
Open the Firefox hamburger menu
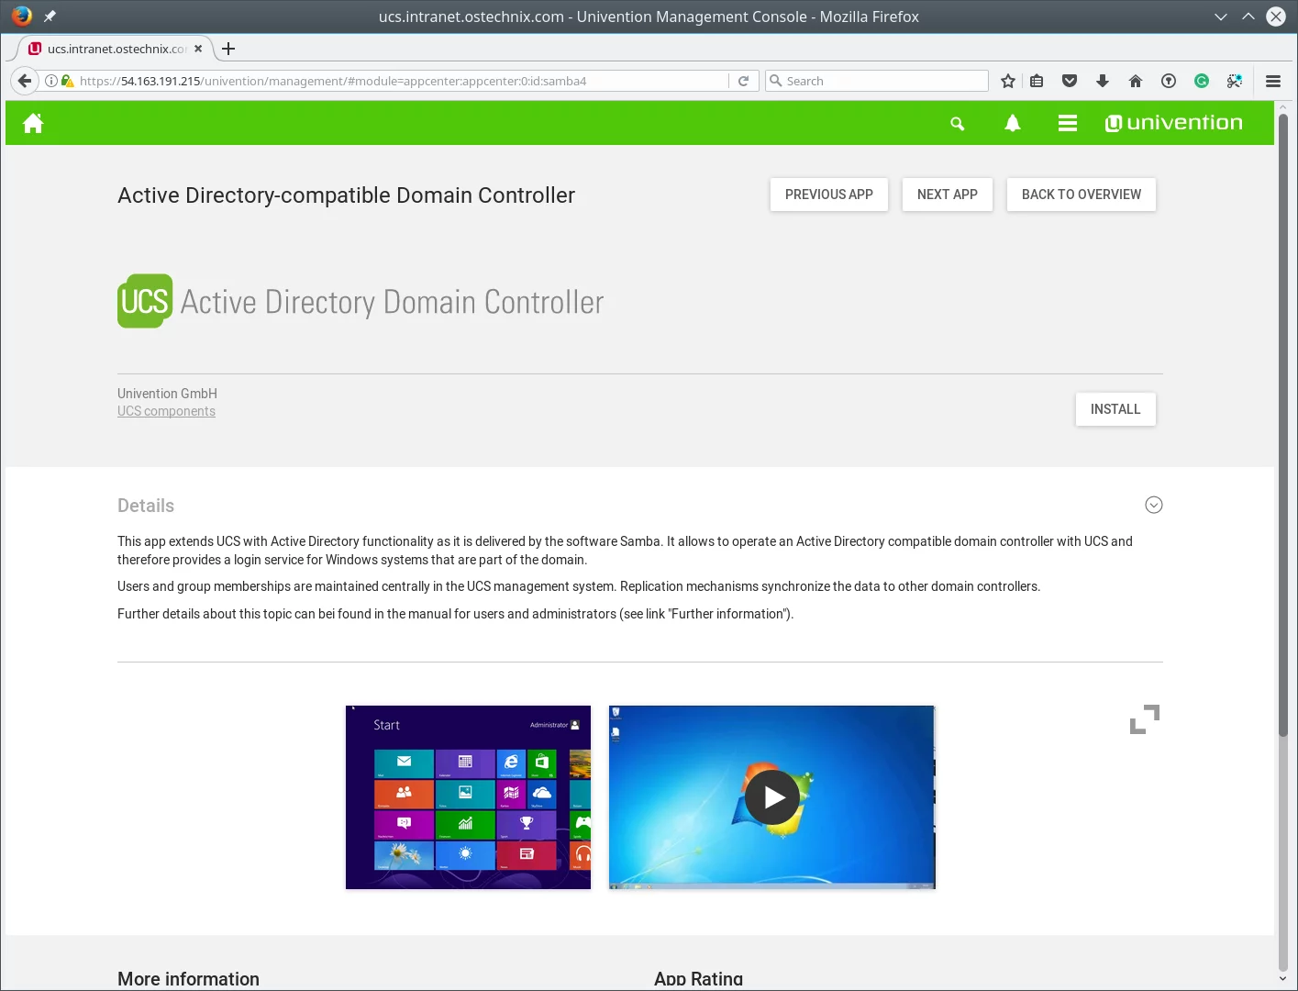(x=1273, y=81)
